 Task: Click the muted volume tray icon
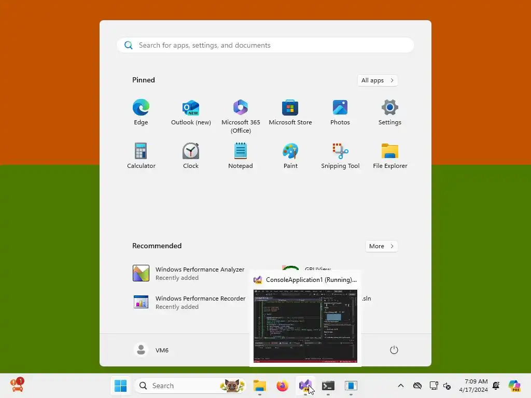point(447,386)
